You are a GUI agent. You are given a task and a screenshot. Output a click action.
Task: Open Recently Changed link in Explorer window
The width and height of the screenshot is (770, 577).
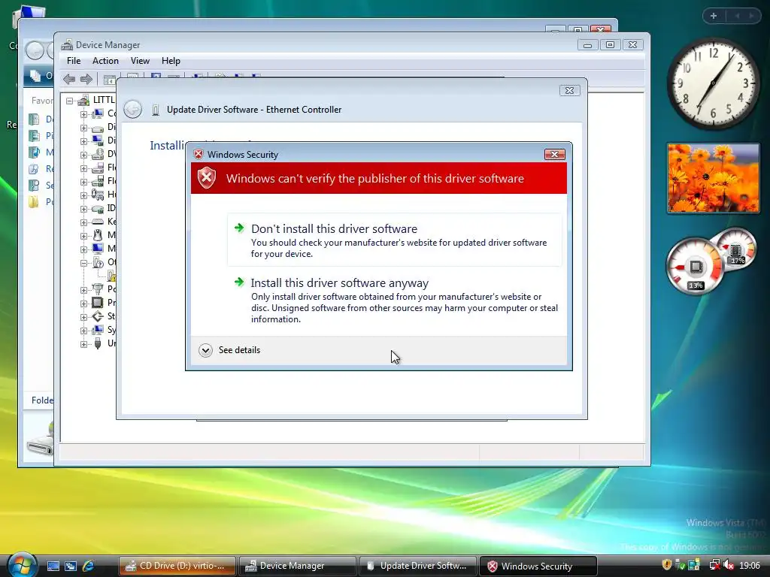(41, 169)
